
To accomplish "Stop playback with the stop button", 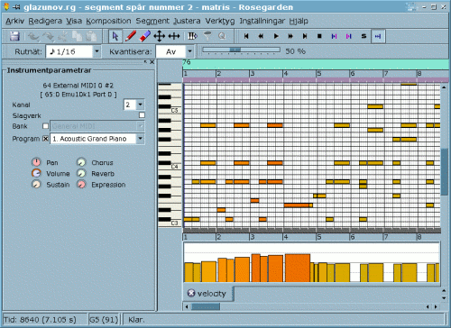I will pos(319,36).
